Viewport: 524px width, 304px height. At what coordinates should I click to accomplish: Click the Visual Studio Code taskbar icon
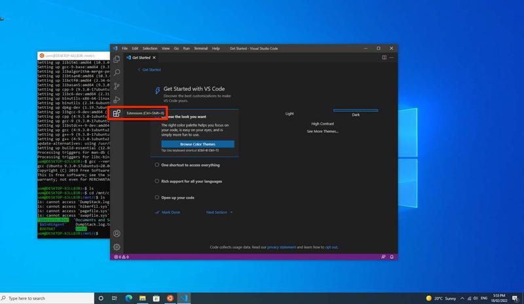[184, 298]
